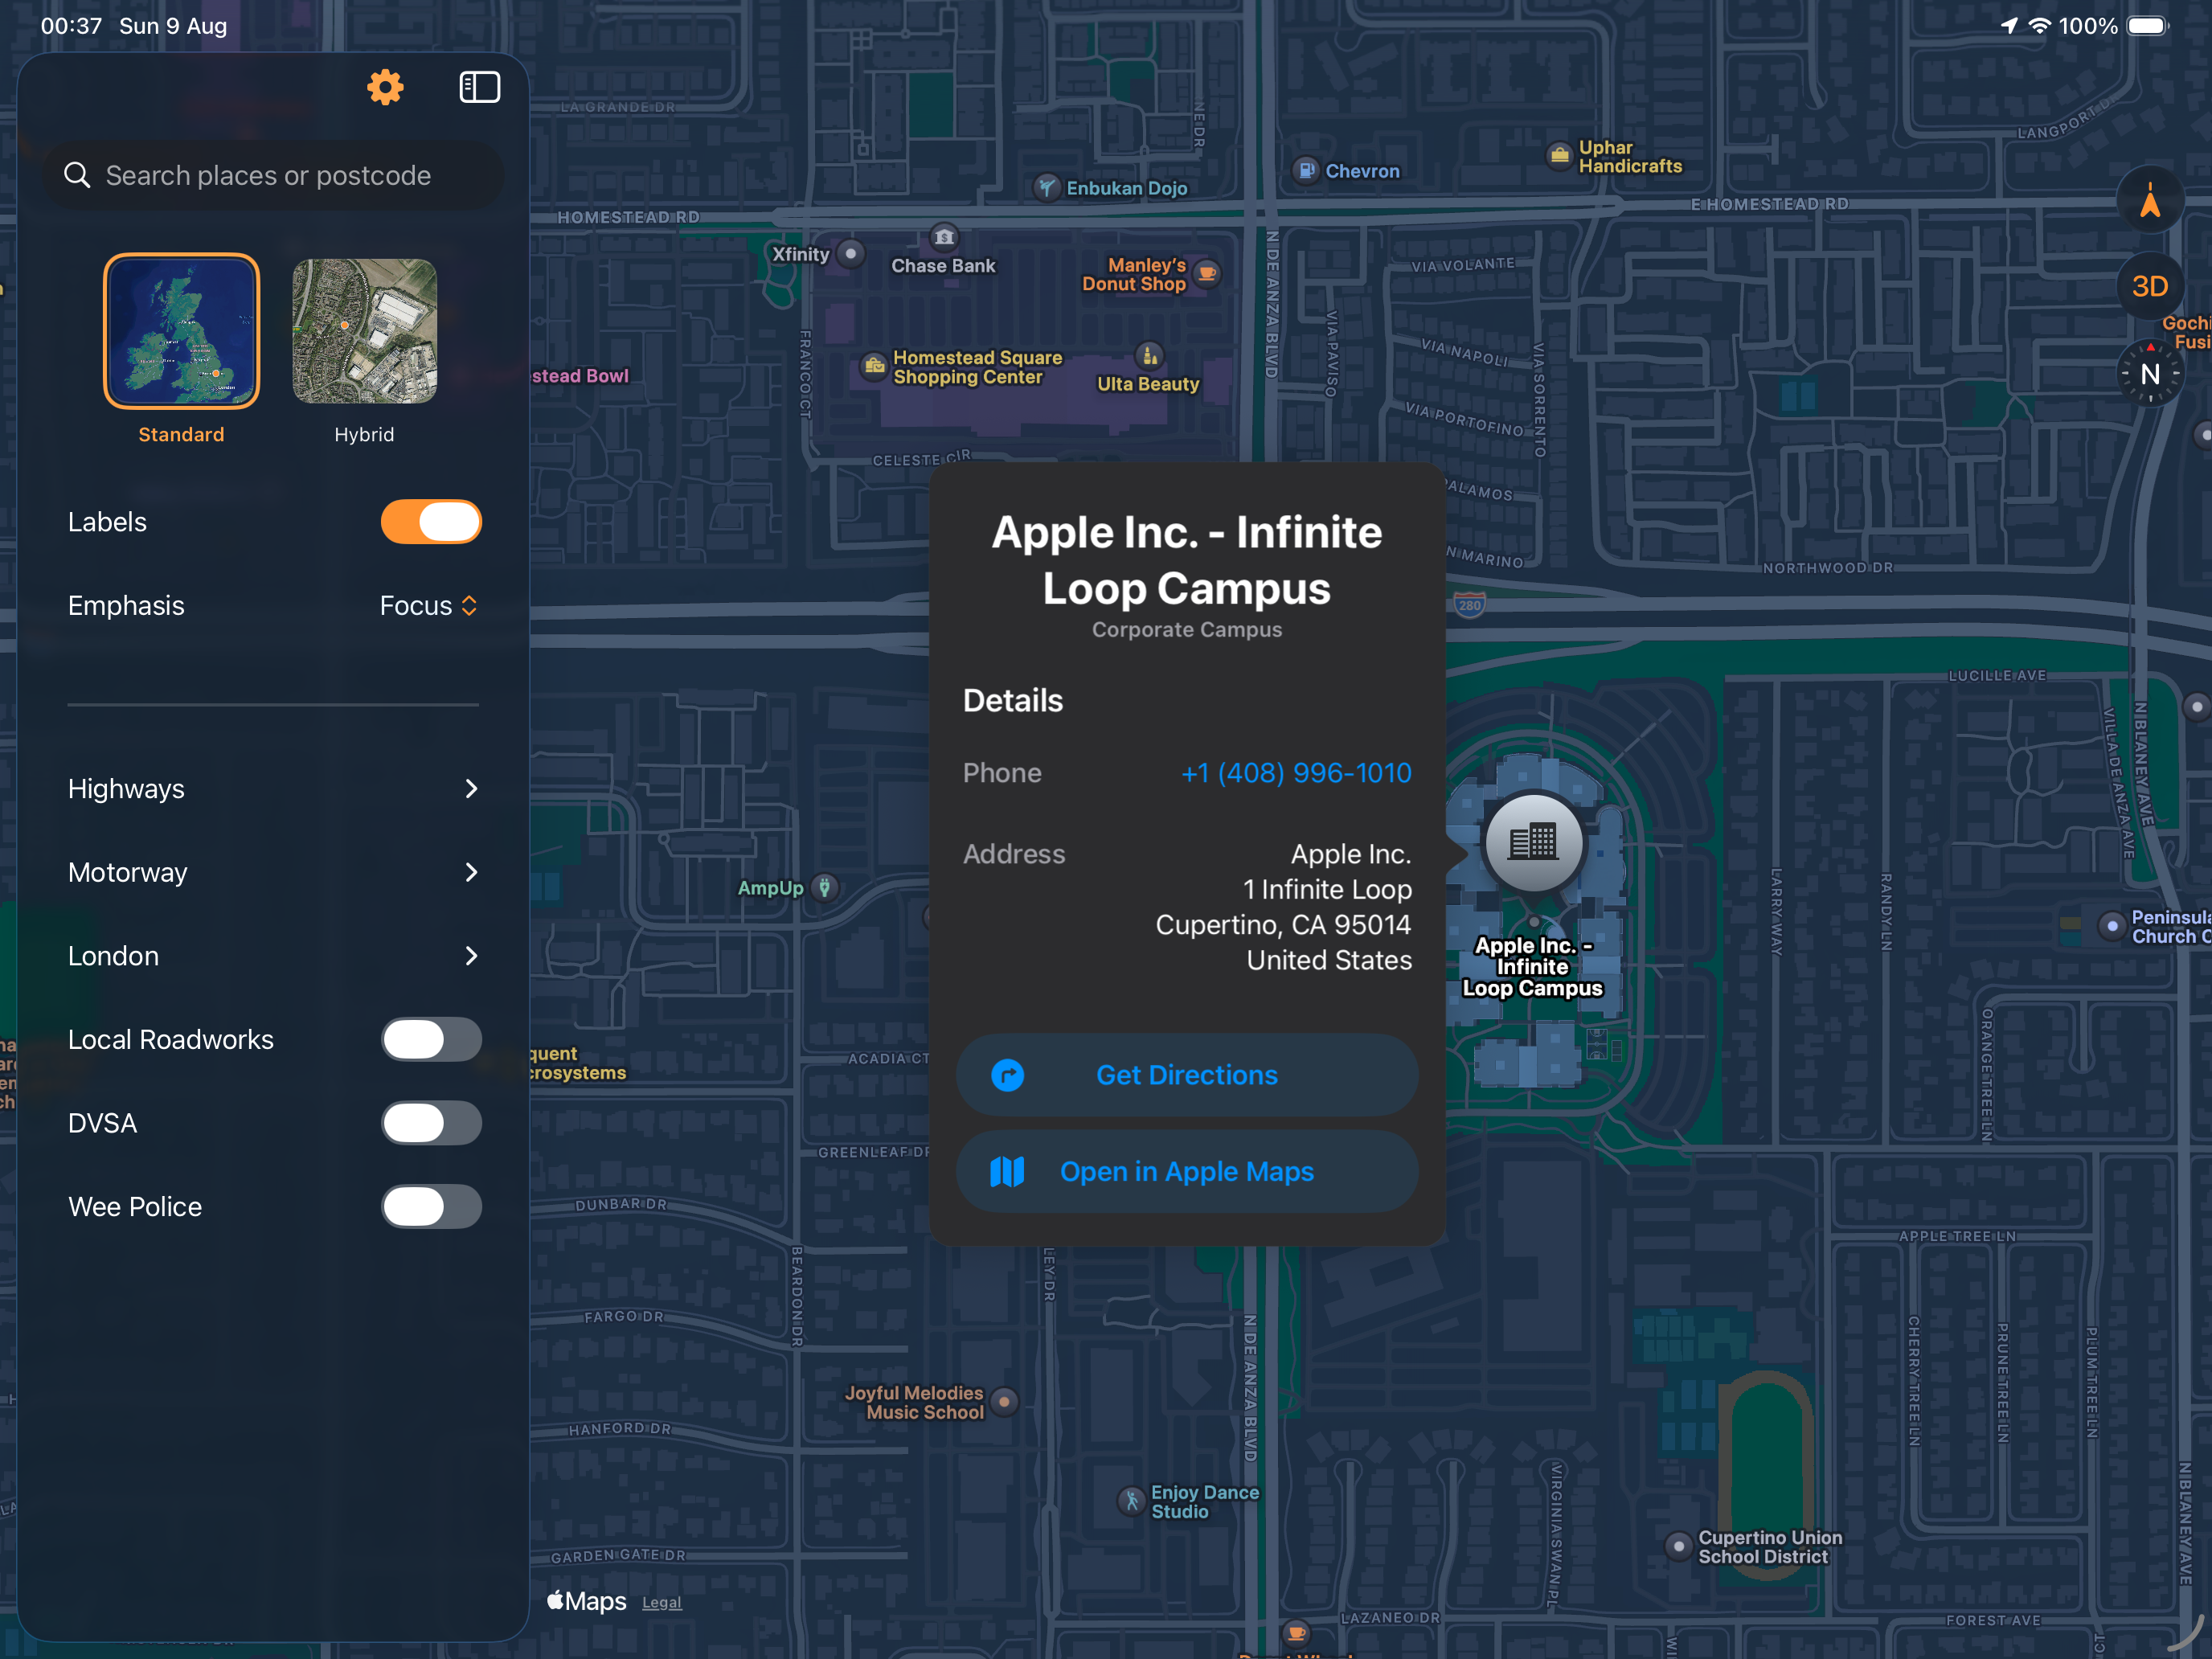Screen dimensions: 2212x1659
Task: Tap the status bar clock 00:37
Action: click(71, 26)
